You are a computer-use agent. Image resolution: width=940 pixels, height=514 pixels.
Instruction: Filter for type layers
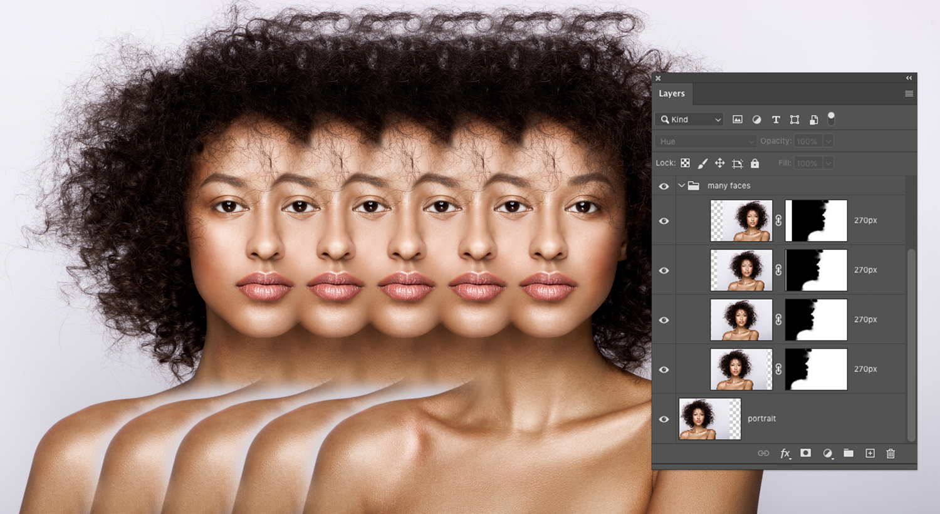point(776,119)
